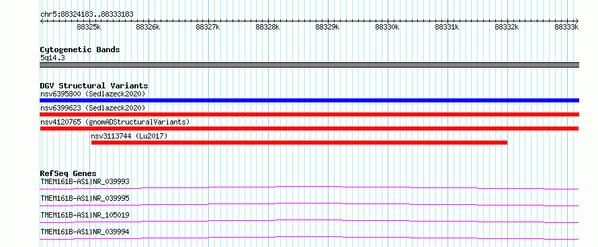
Task: Click the Cytogenetic Bands track title
Action: pyautogui.click(x=80, y=50)
